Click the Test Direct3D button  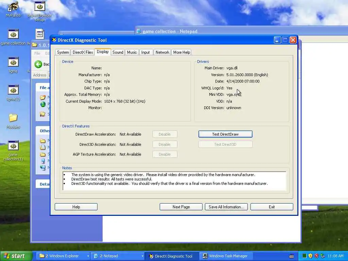tap(225, 144)
